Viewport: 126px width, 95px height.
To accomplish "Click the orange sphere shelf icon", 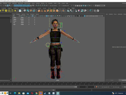I will click(39, 11).
